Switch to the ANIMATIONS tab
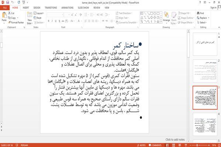 68,8
